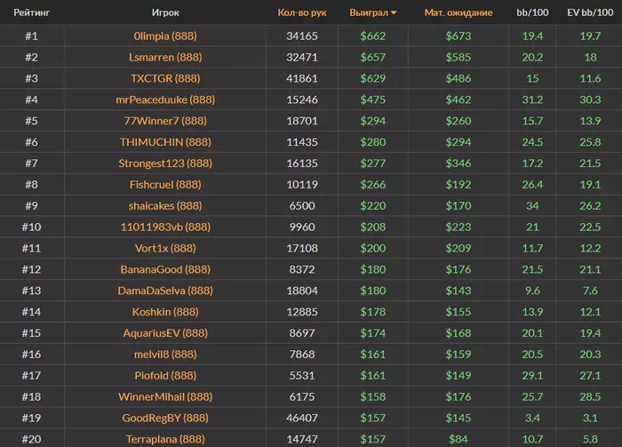The height and width of the screenshot is (447, 622).
Task: Open player Vort1x (888) profile
Action: pyautogui.click(x=165, y=248)
